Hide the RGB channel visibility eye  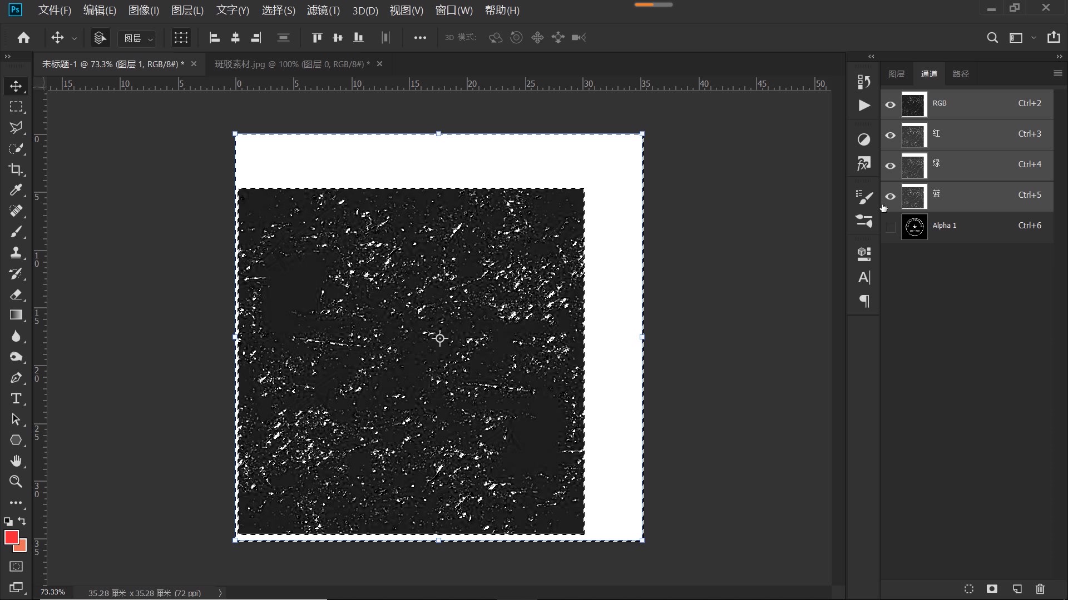[x=890, y=104]
